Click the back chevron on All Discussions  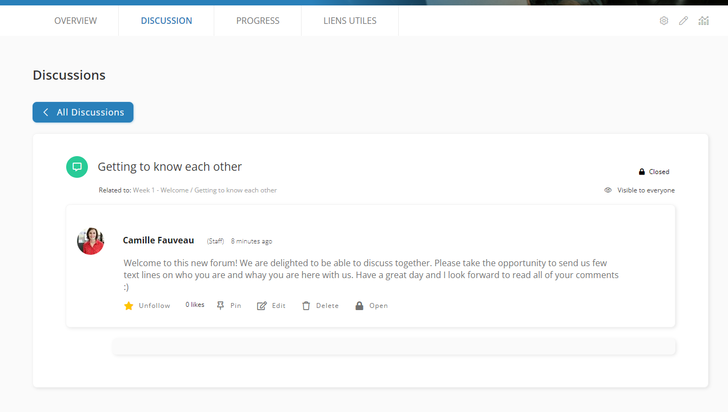coord(46,112)
